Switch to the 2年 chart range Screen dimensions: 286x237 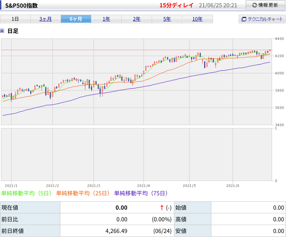point(137,19)
